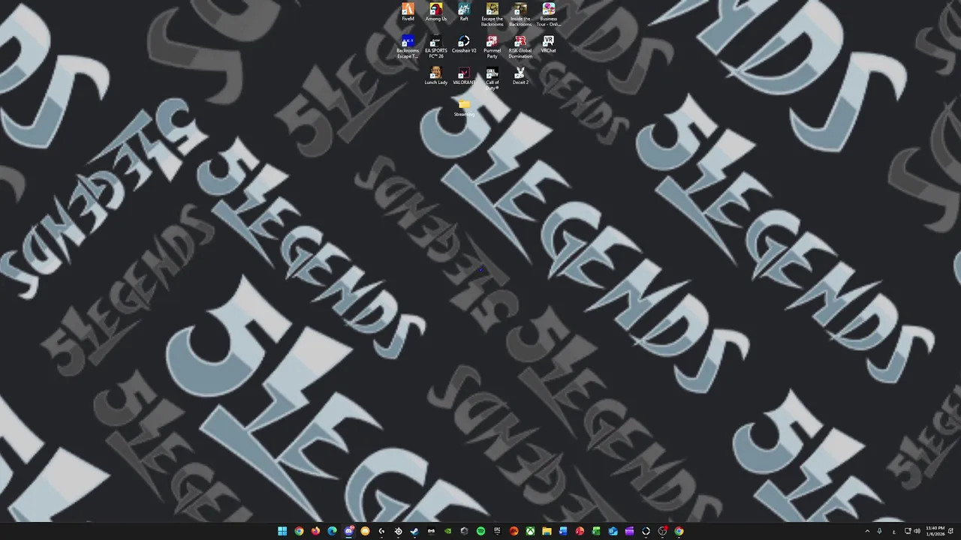Screen dimensions: 961x540
Task: Select the RISK Global Domination shortcut
Action: 520,46
